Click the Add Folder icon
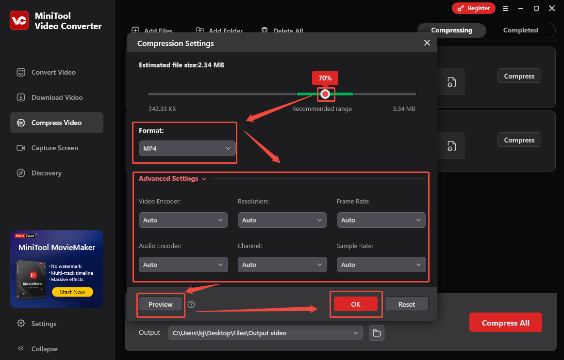564x360 pixels. [x=201, y=30]
